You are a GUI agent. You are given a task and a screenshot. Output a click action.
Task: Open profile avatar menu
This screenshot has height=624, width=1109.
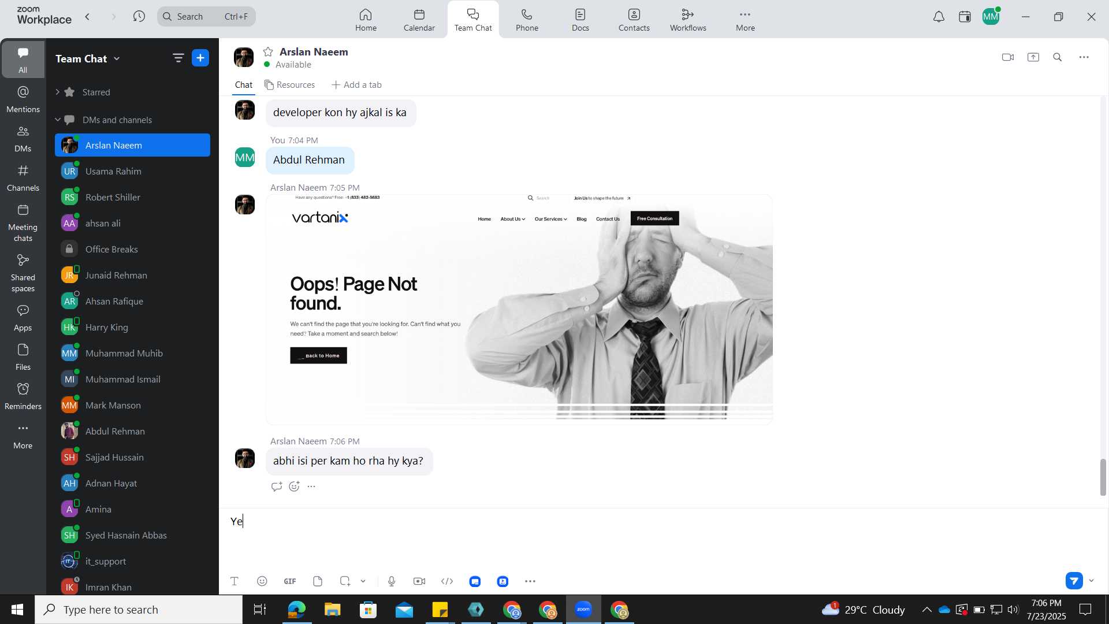(991, 17)
